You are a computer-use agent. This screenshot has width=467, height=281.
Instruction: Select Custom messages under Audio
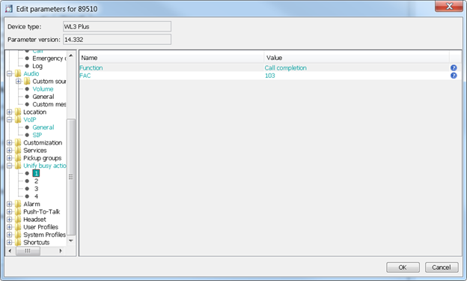tap(49, 104)
